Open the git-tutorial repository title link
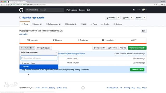Image resolution: width=166 pixels, height=93 pixels. 39,18
